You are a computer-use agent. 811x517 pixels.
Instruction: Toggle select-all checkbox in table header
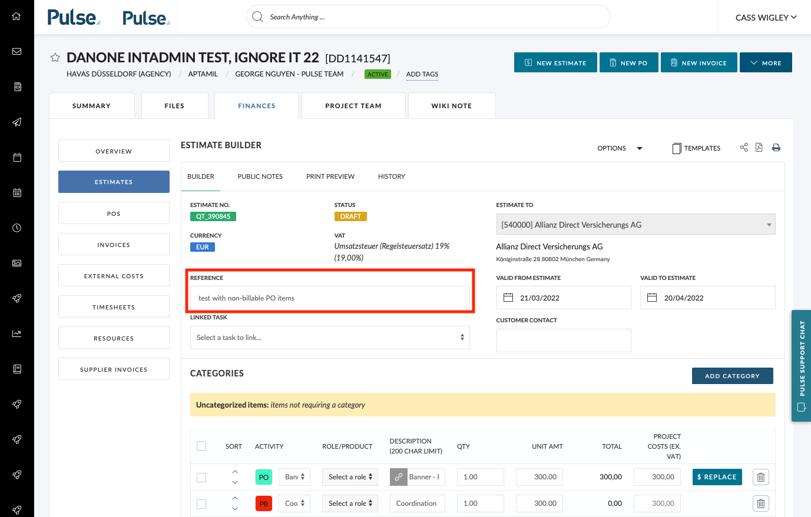coord(201,446)
